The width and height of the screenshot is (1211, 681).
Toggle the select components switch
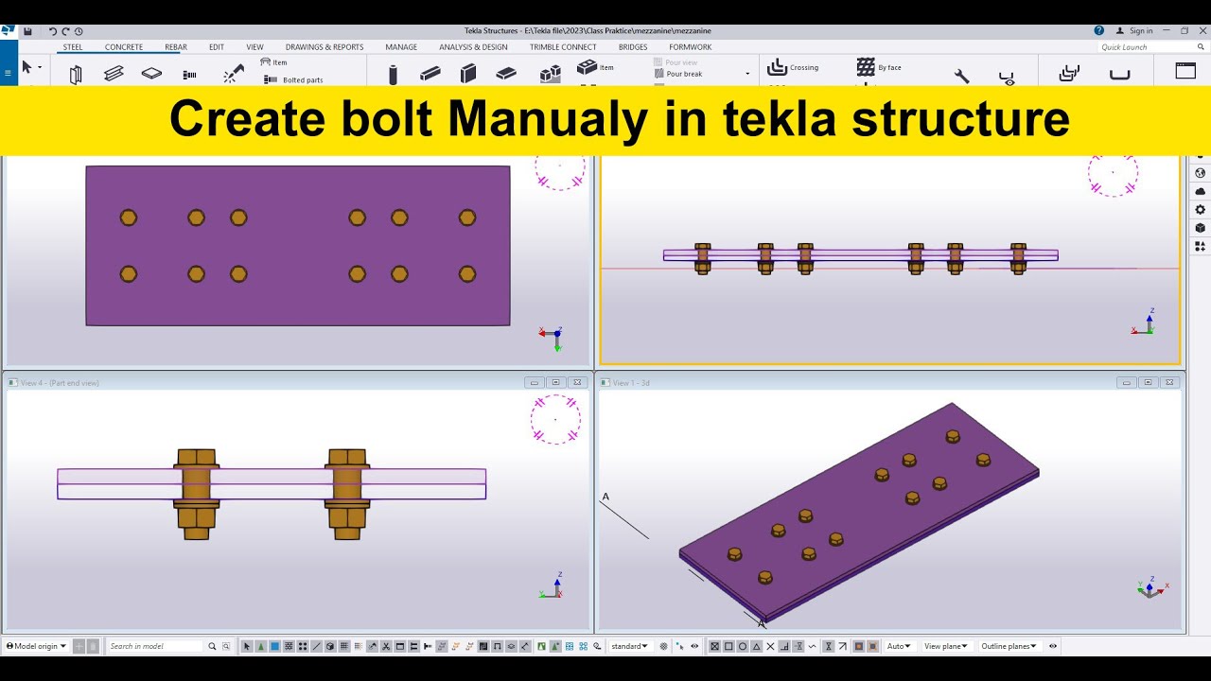[x=261, y=646]
